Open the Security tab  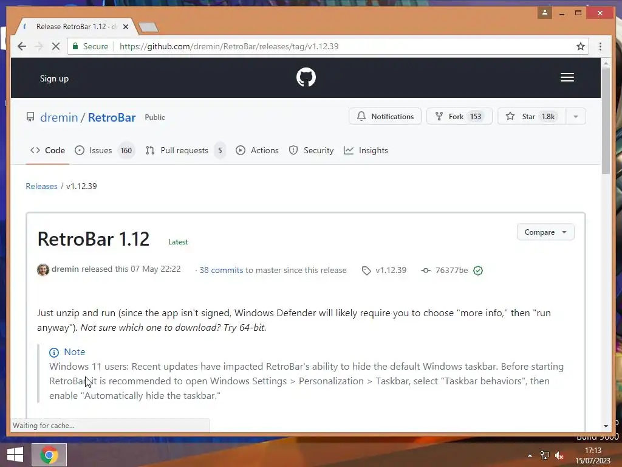[x=311, y=151]
